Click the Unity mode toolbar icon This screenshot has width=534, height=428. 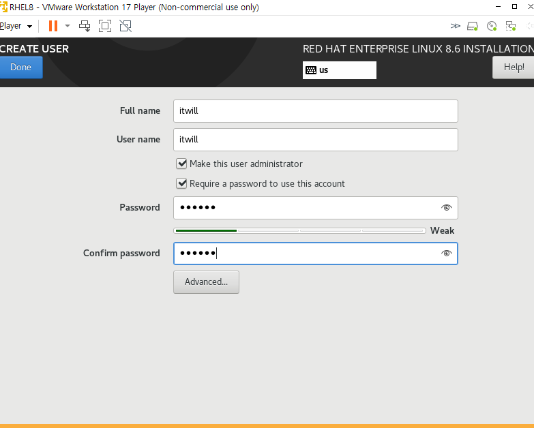click(x=125, y=26)
